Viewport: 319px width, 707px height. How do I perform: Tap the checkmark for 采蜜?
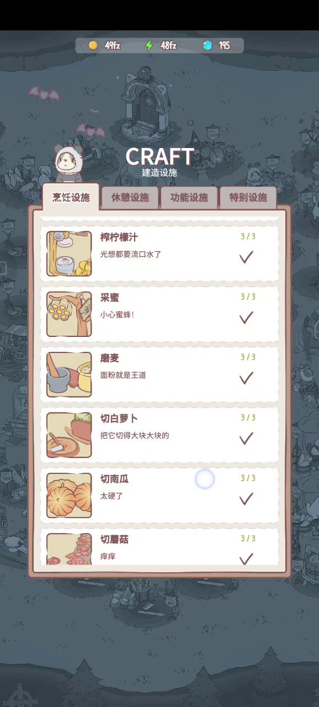(246, 317)
